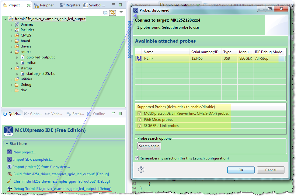This screenshot has height=196, width=296.
Task: Switch to the Global variables tab
Action: click(x=33, y=114)
